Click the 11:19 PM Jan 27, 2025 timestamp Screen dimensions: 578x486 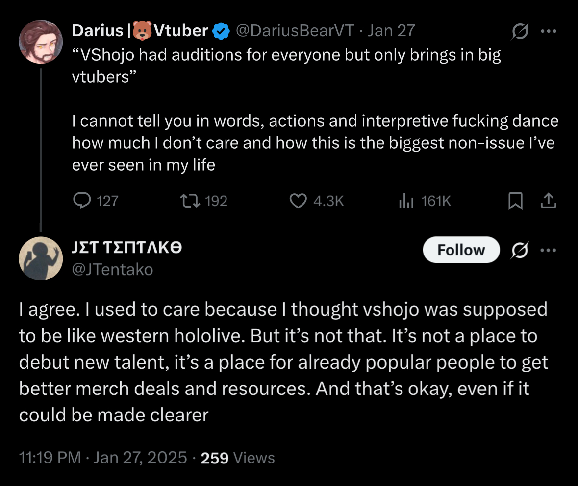click(x=103, y=458)
